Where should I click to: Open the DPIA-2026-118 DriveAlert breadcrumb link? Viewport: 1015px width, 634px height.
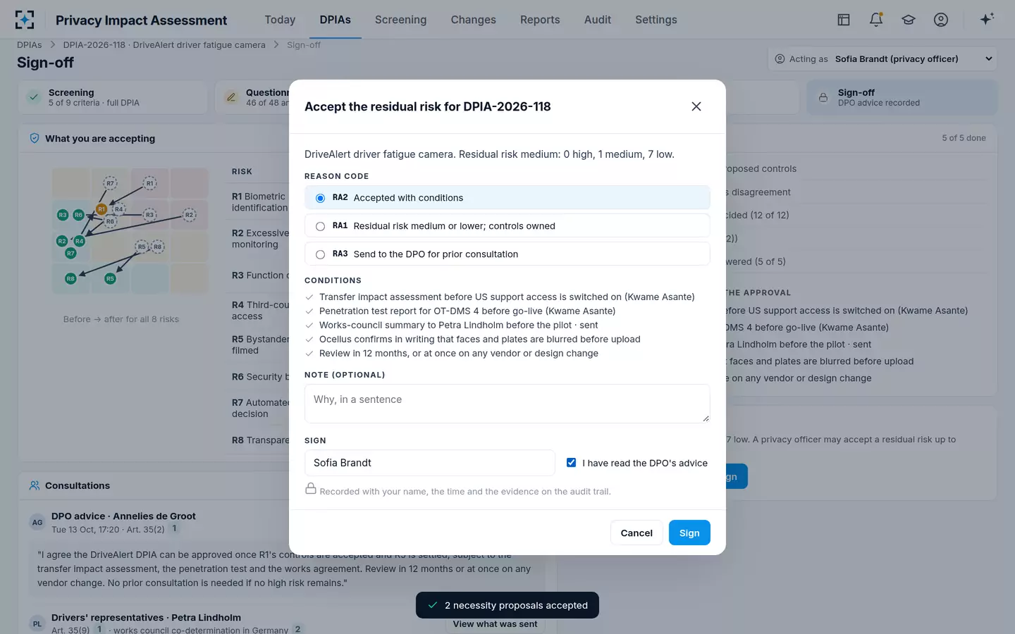coord(164,45)
